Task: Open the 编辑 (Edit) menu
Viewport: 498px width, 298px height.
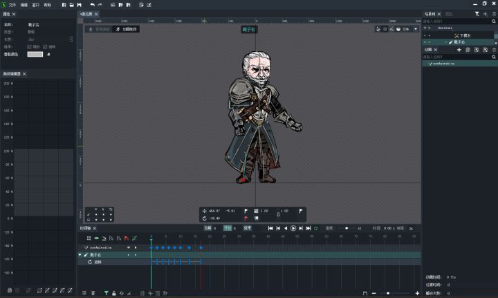Action: pos(24,5)
